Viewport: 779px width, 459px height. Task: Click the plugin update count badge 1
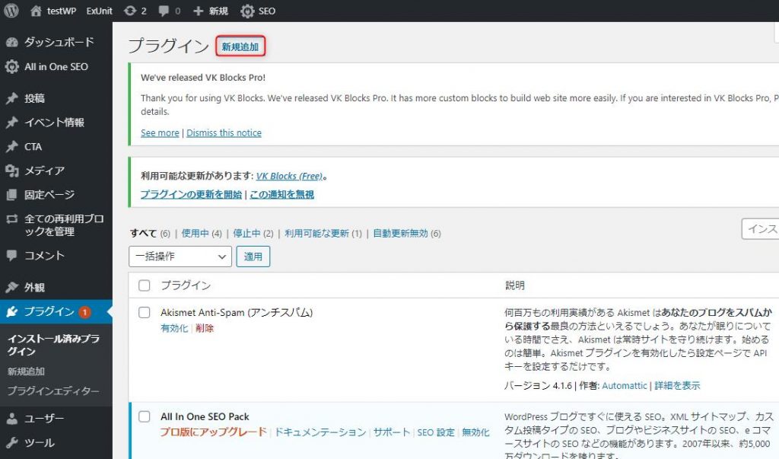pos(85,312)
